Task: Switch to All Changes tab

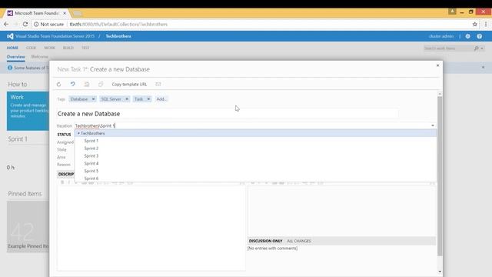Action: [x=299, y=241]
